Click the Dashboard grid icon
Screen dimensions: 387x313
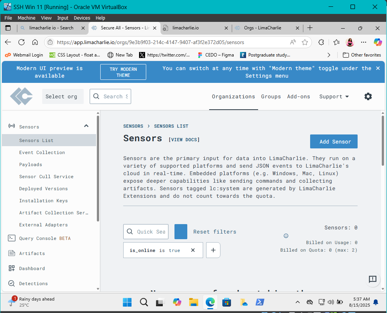pos(12,268)
